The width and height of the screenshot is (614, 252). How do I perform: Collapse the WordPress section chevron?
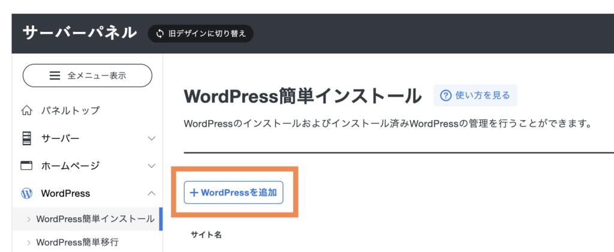[151, 193]
